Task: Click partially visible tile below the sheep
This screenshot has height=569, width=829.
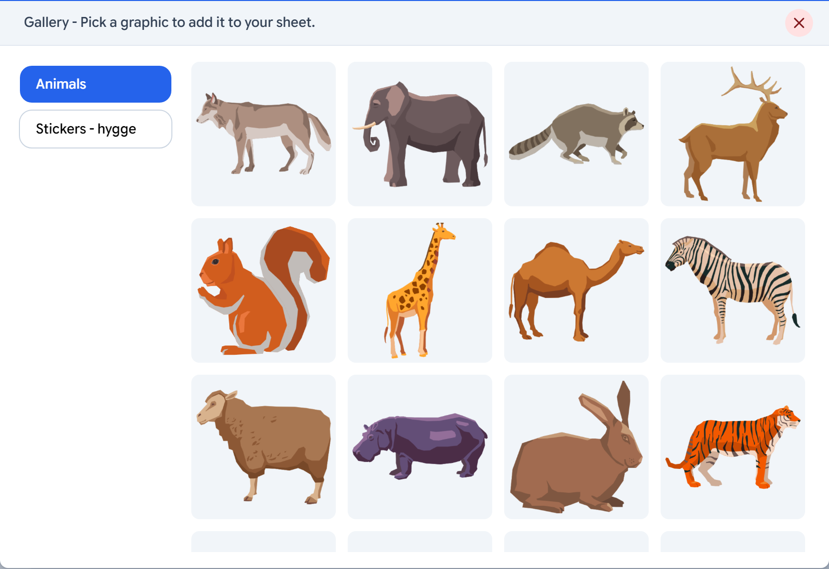Action: coord(264,542)
